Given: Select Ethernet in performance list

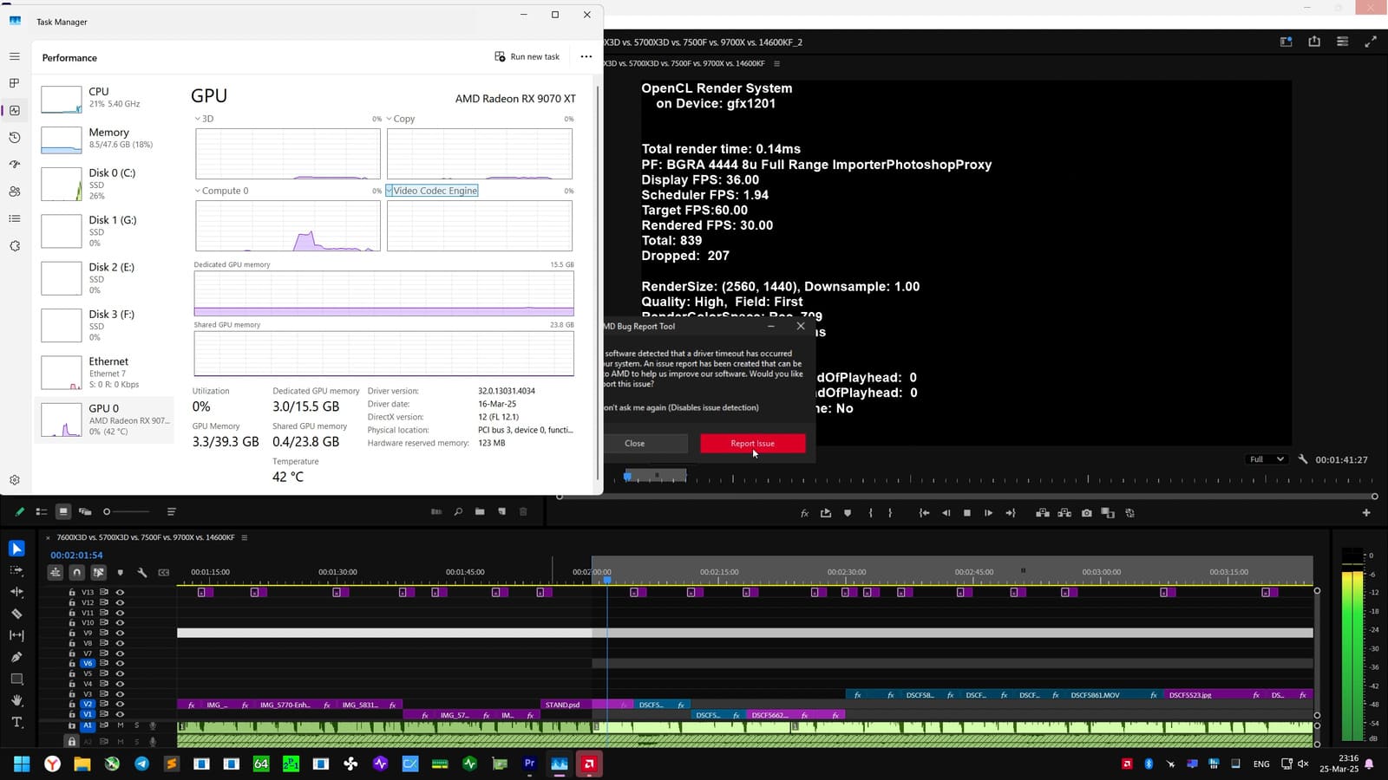Looking at the screenshot, I should pyautogui.click(x=104, y=373).
